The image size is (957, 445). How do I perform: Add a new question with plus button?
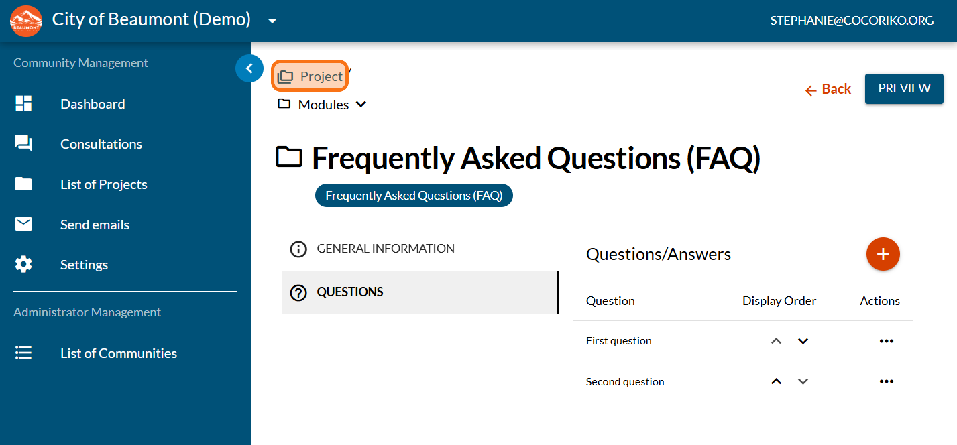(x=883, y=254)
